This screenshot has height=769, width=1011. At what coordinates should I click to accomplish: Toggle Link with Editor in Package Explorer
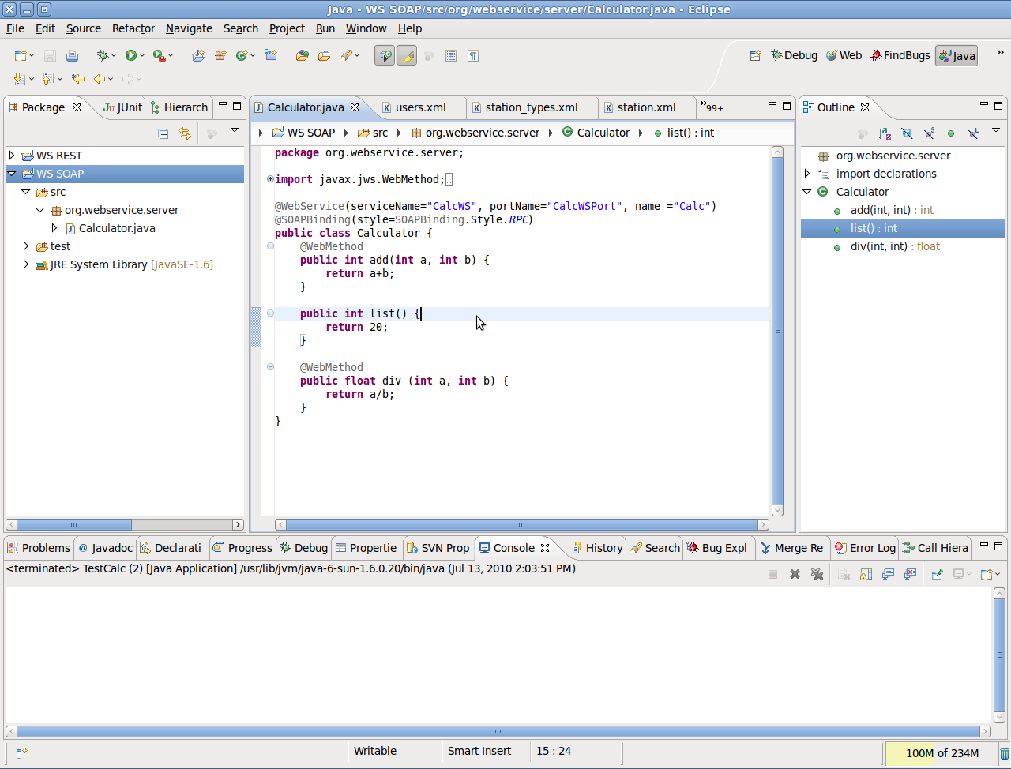pyautogui.click(x=185, y=133)
